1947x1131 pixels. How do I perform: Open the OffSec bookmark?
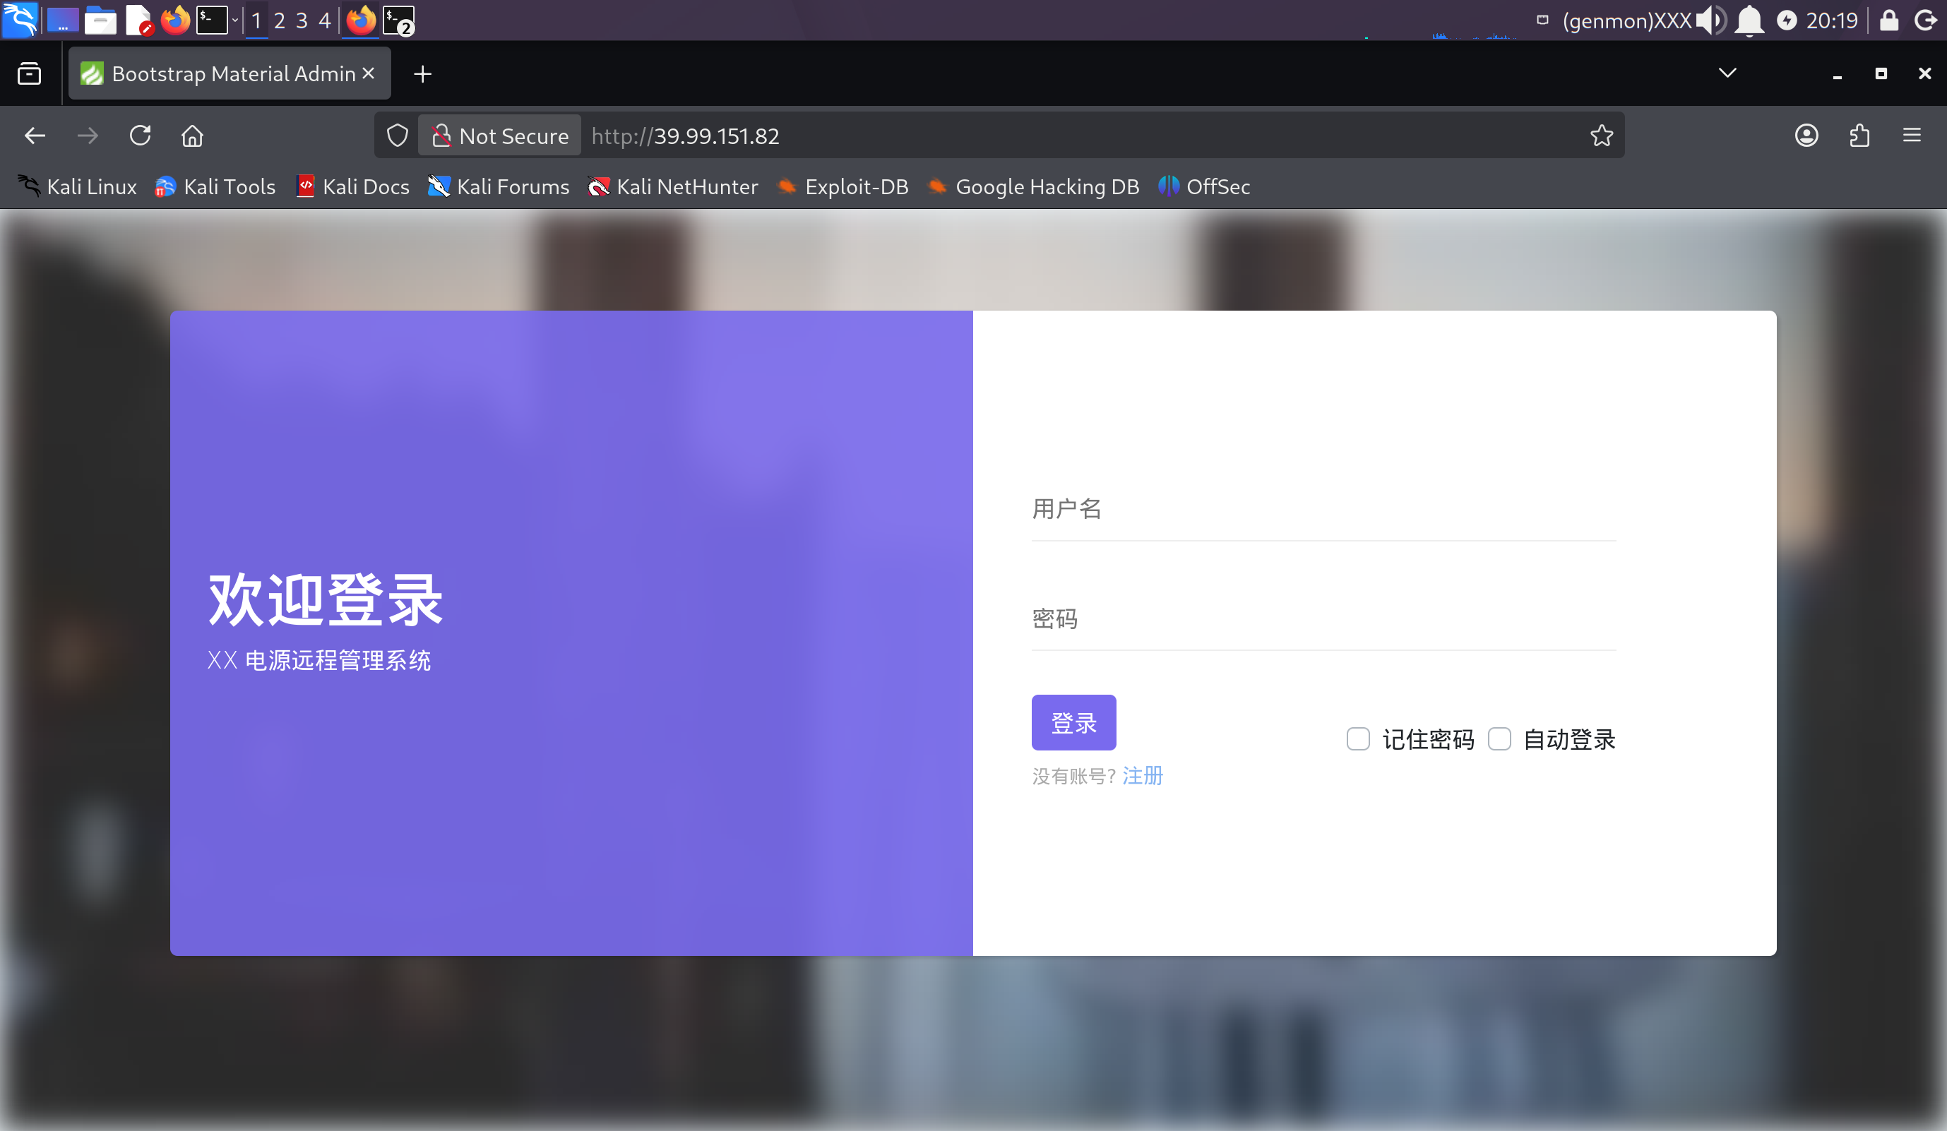(1204, 187)
